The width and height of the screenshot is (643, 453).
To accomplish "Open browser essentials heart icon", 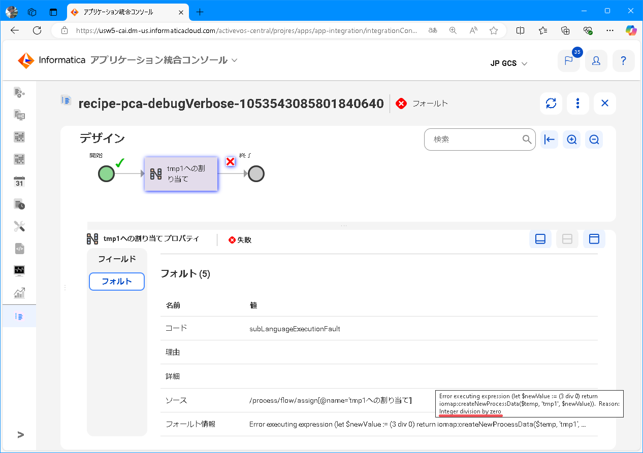I will click(588, 30).
